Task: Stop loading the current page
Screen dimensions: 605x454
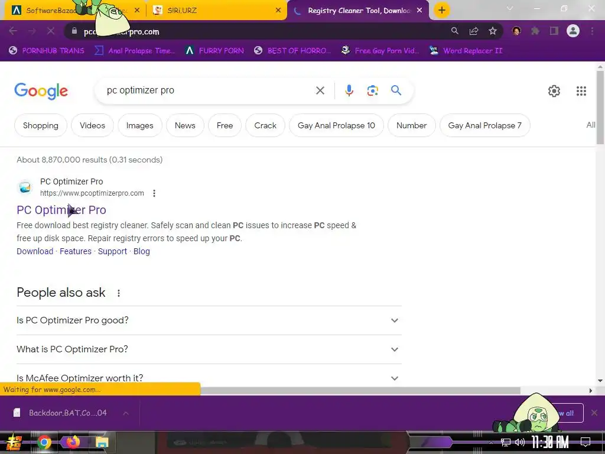Action: (x=51, y=31)
